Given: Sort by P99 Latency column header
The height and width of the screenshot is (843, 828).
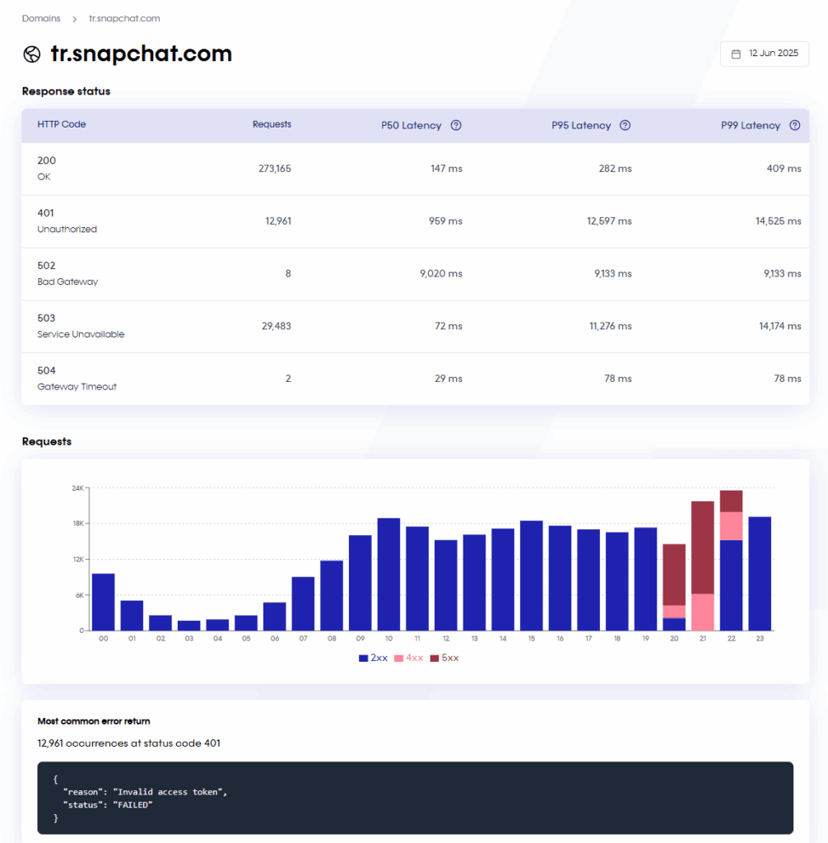Looking at the screenshot, I should click(x=751, y=125).
